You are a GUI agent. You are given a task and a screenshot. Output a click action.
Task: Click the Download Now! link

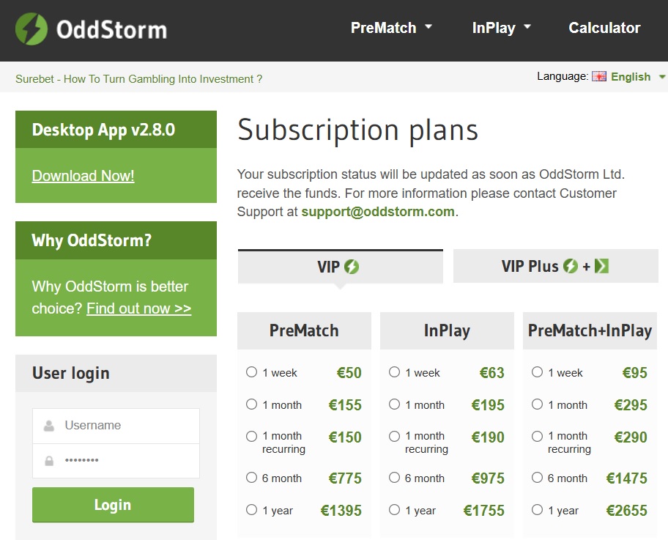tap(83, 176)
